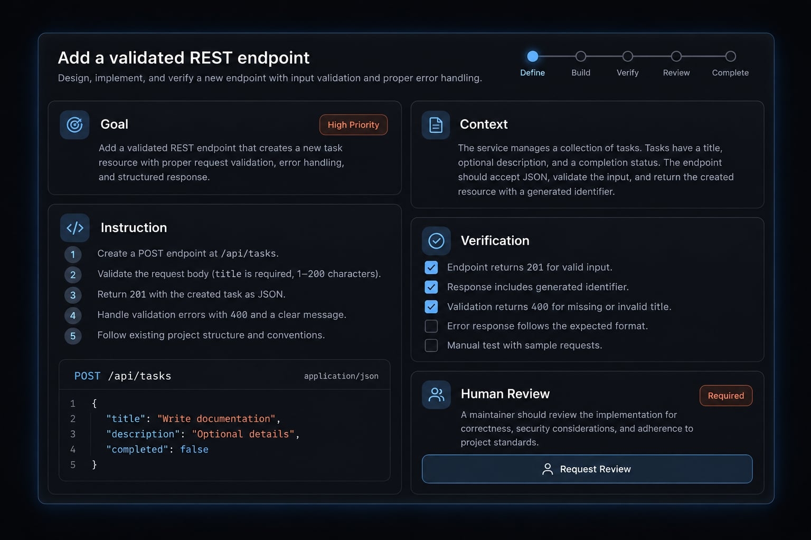Click instruction step number 5 badge
Viewport: 811px width, 540px height.
73,336
